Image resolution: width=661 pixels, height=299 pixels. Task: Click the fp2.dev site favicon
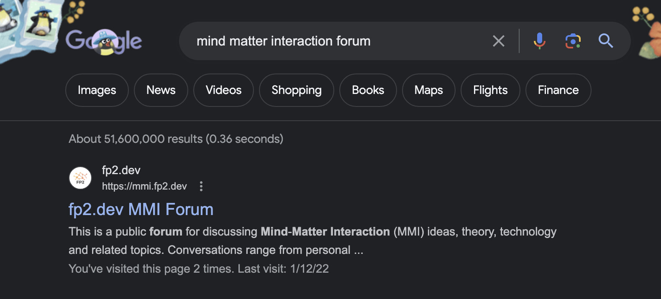click(80, 178)
